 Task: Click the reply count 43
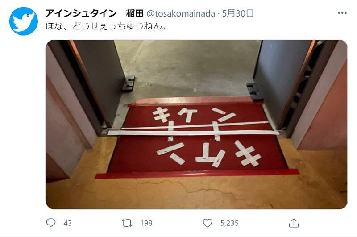(68, 223)
